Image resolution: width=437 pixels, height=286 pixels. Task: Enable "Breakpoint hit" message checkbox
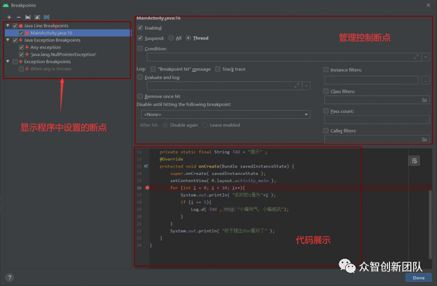tap(153, 69)
